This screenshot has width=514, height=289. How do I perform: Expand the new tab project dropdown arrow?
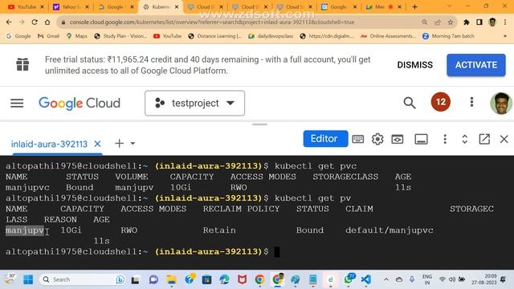click(133, 143)
